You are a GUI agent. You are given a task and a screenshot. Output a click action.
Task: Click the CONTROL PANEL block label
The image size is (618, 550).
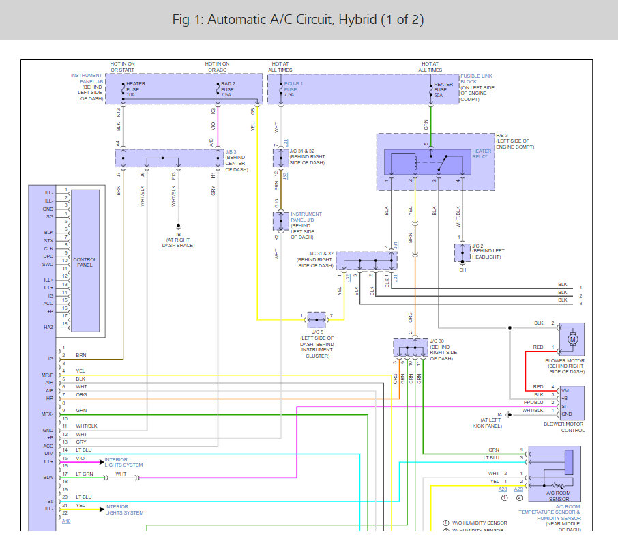coord(85,262)
